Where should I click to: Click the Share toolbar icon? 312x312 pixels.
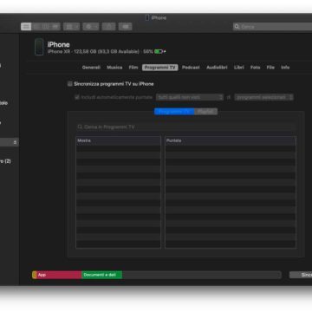[x=108, y=27]
